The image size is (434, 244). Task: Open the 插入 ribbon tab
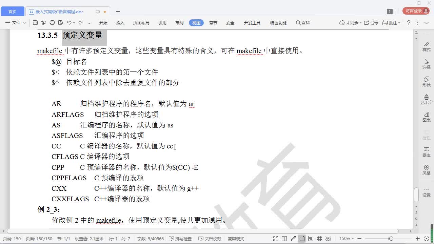pos(120,23)
